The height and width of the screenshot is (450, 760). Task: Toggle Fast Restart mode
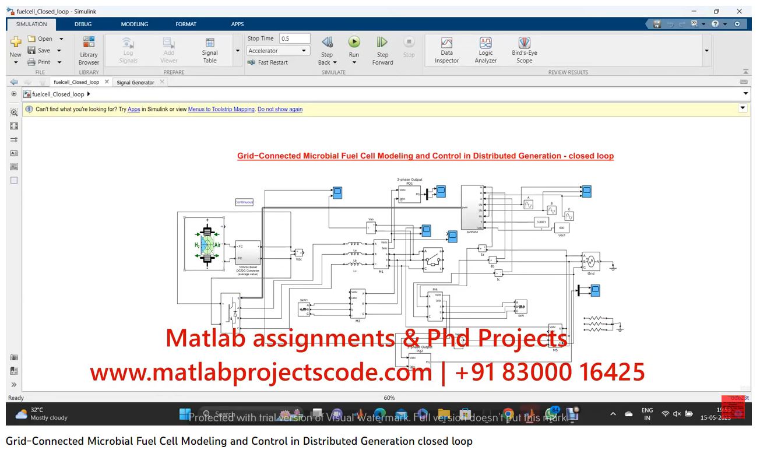point(268,62)
